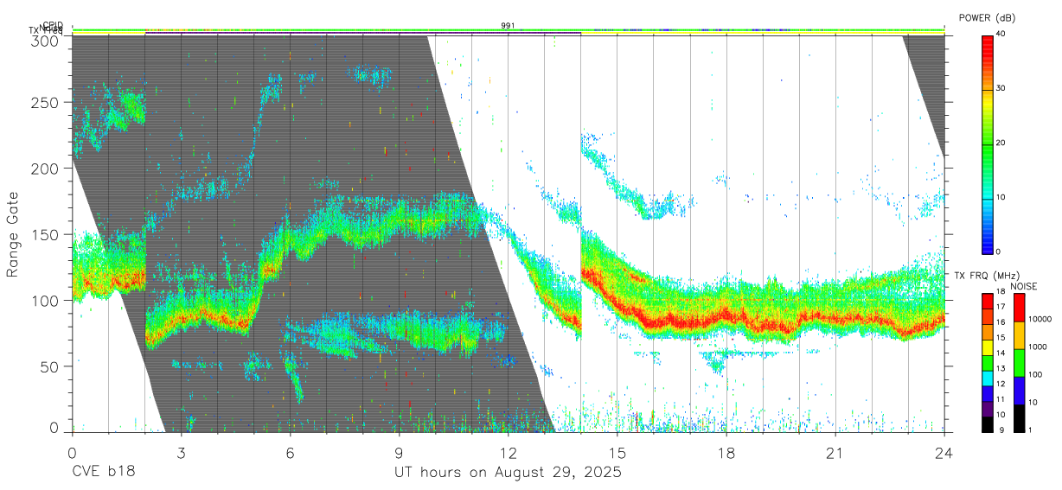
Task: Click the "6" hour tick on time axis
Action: [290, 453]
